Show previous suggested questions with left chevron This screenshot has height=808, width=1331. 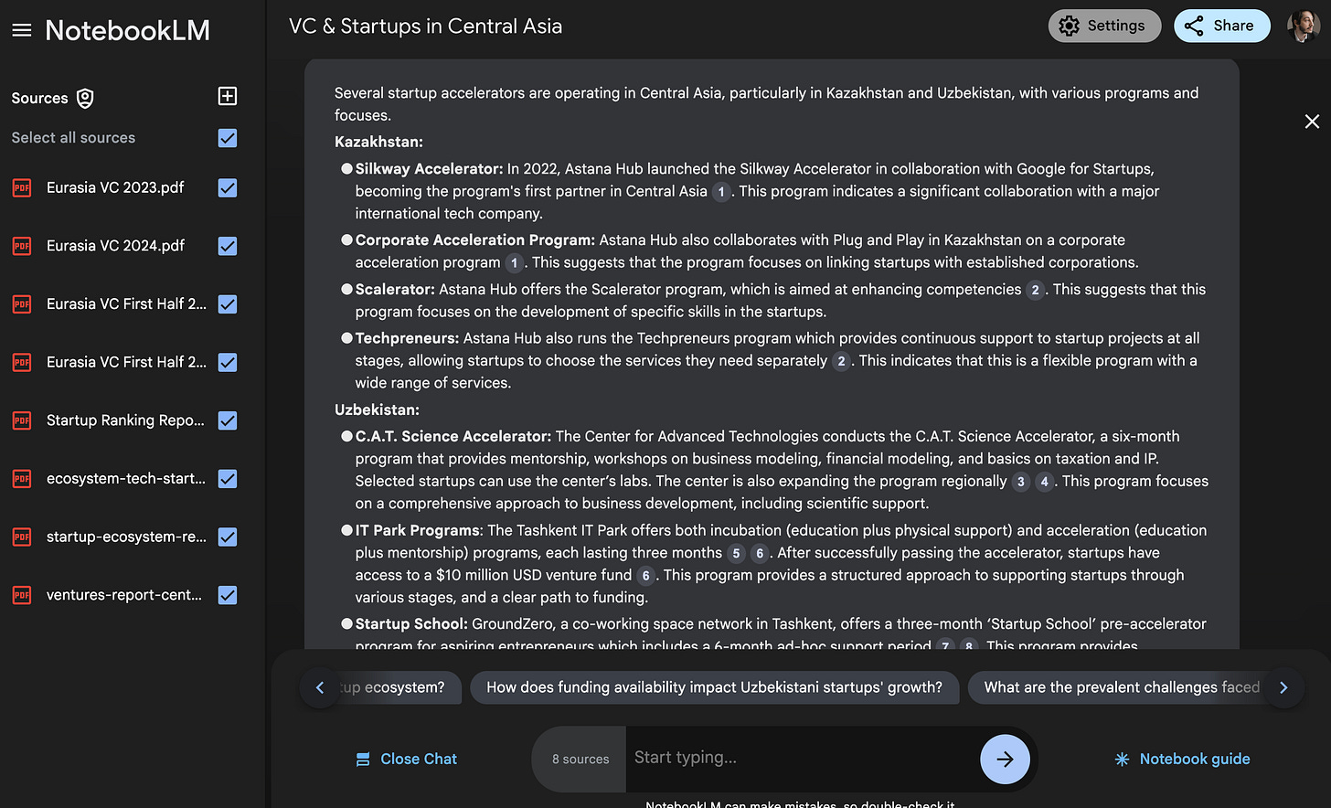319,687
